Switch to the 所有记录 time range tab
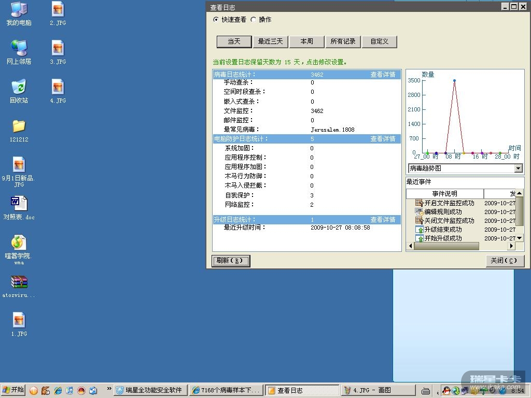The width and height of the screenshot is (531, 398). pos(343,41)
